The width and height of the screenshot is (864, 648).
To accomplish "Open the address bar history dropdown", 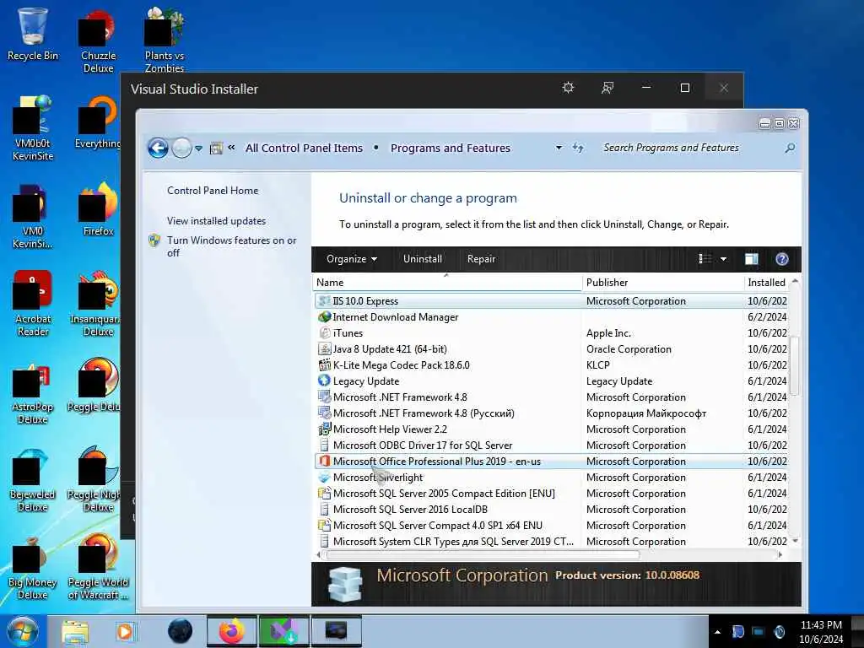I will click(x=559, y=148).
